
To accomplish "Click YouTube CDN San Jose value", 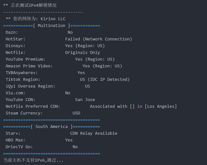I will tap(85, 100).
